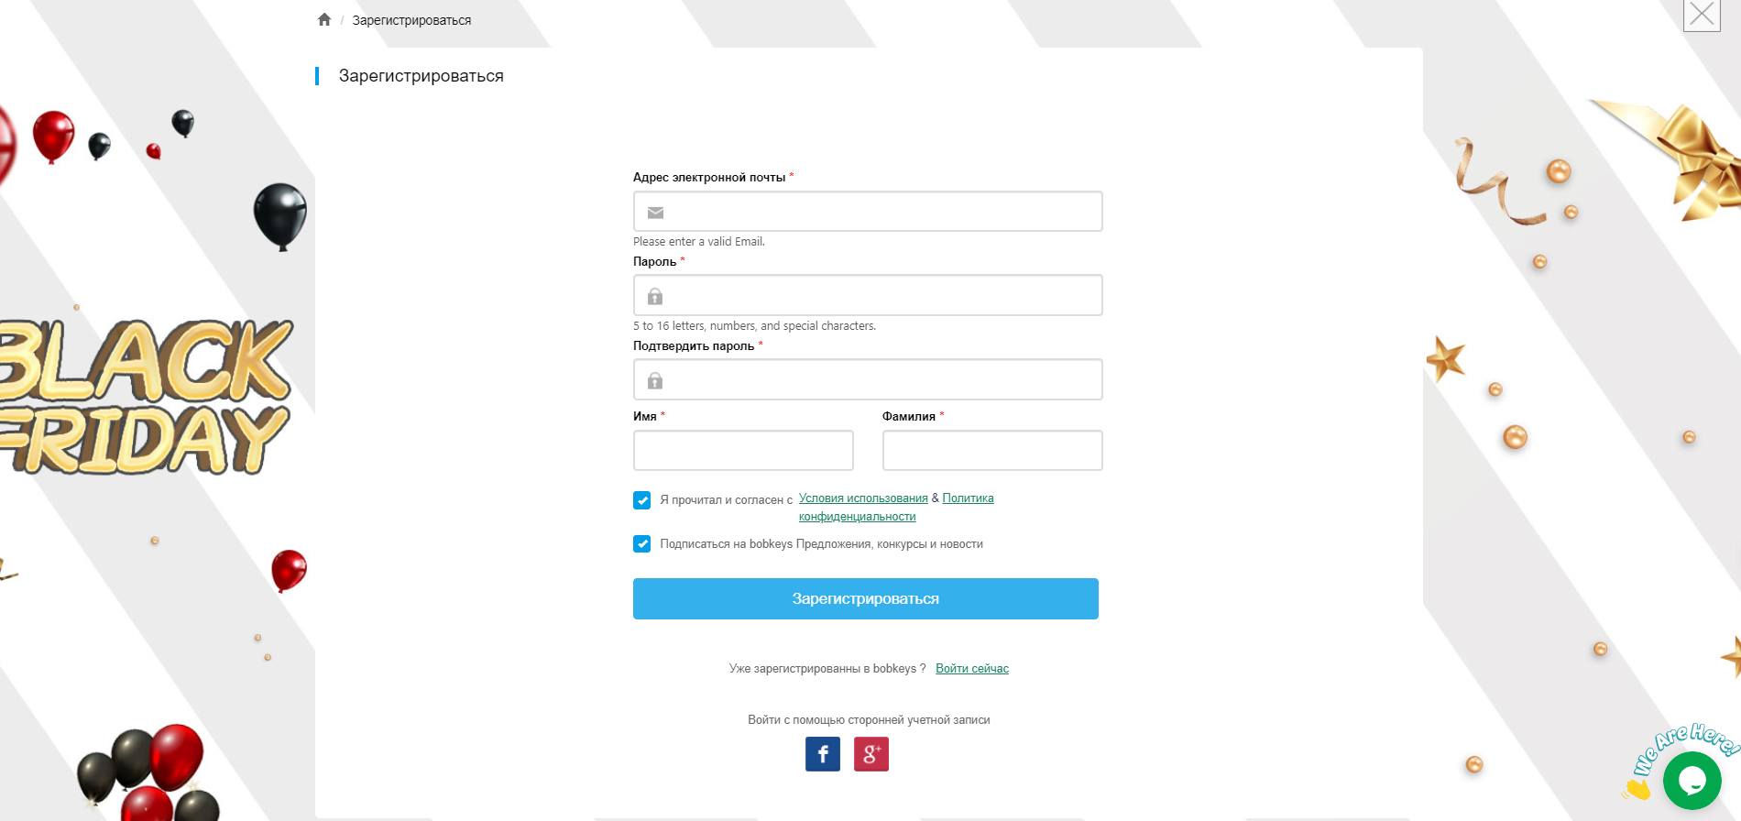
Task: Close the page with the X icon
Action: [x=1702, y=14]
